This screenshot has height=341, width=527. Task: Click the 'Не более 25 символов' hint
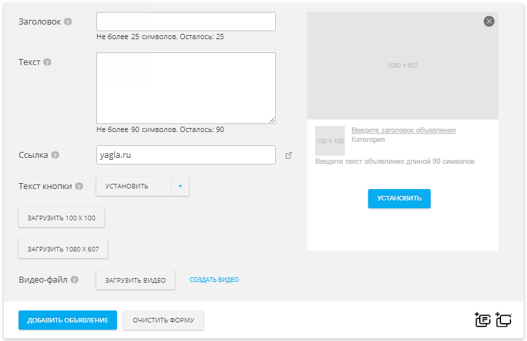[x=160, y=36]
